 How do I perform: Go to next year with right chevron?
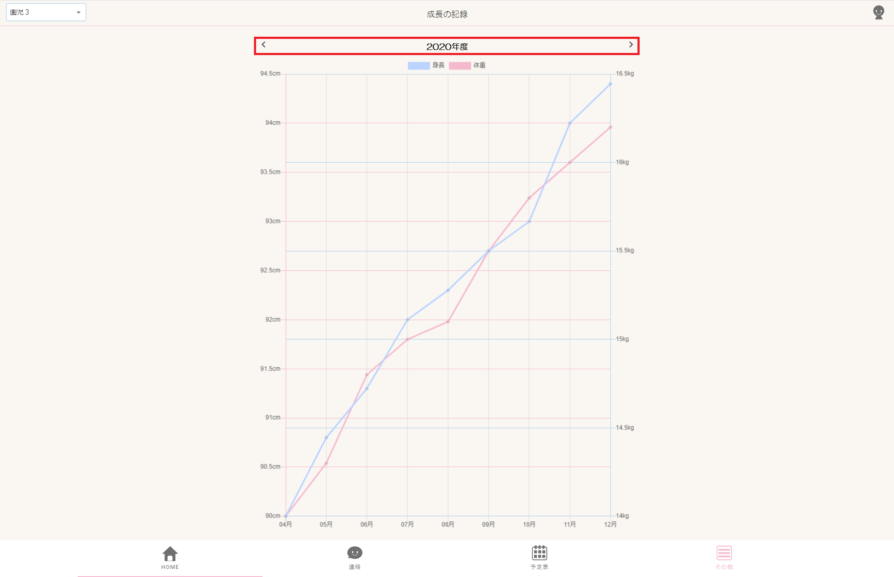[x=631, y=45]
